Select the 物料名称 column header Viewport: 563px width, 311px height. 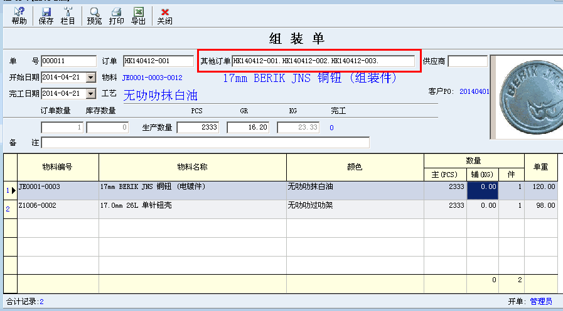pos(193,167)
